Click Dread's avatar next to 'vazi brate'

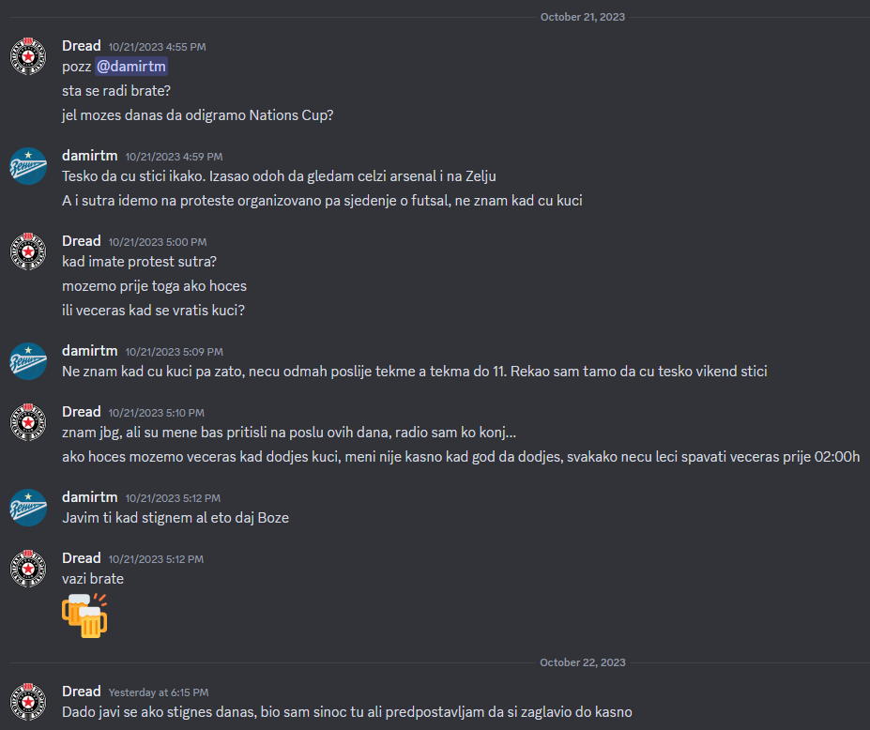tap(28, 569)
